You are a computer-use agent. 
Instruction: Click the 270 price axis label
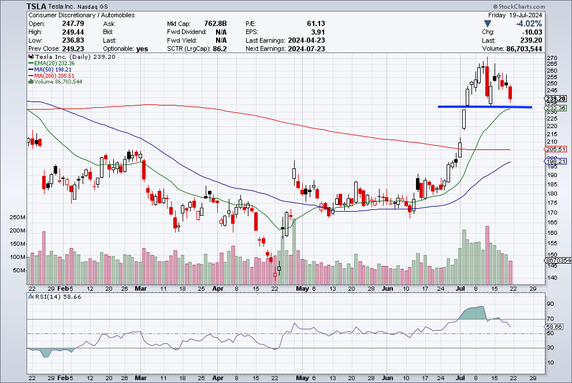pos(552,58)
